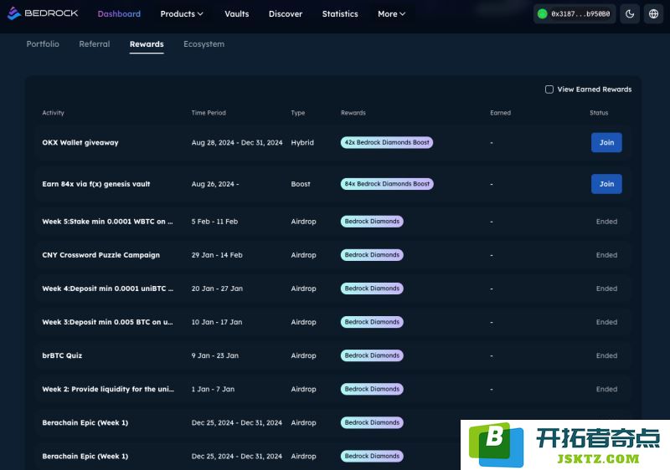Click the 84x Bedrock Diamonds Boost badge
Image resolution: width=670 pixels, height=470 pixels.
click(x=387, y=184)
